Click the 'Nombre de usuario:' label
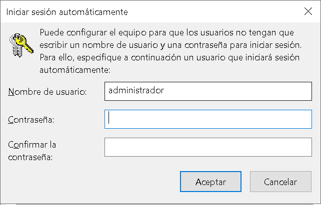Image resolution: width=321 pixels, height=205 pixels. [x=47, y=92]
